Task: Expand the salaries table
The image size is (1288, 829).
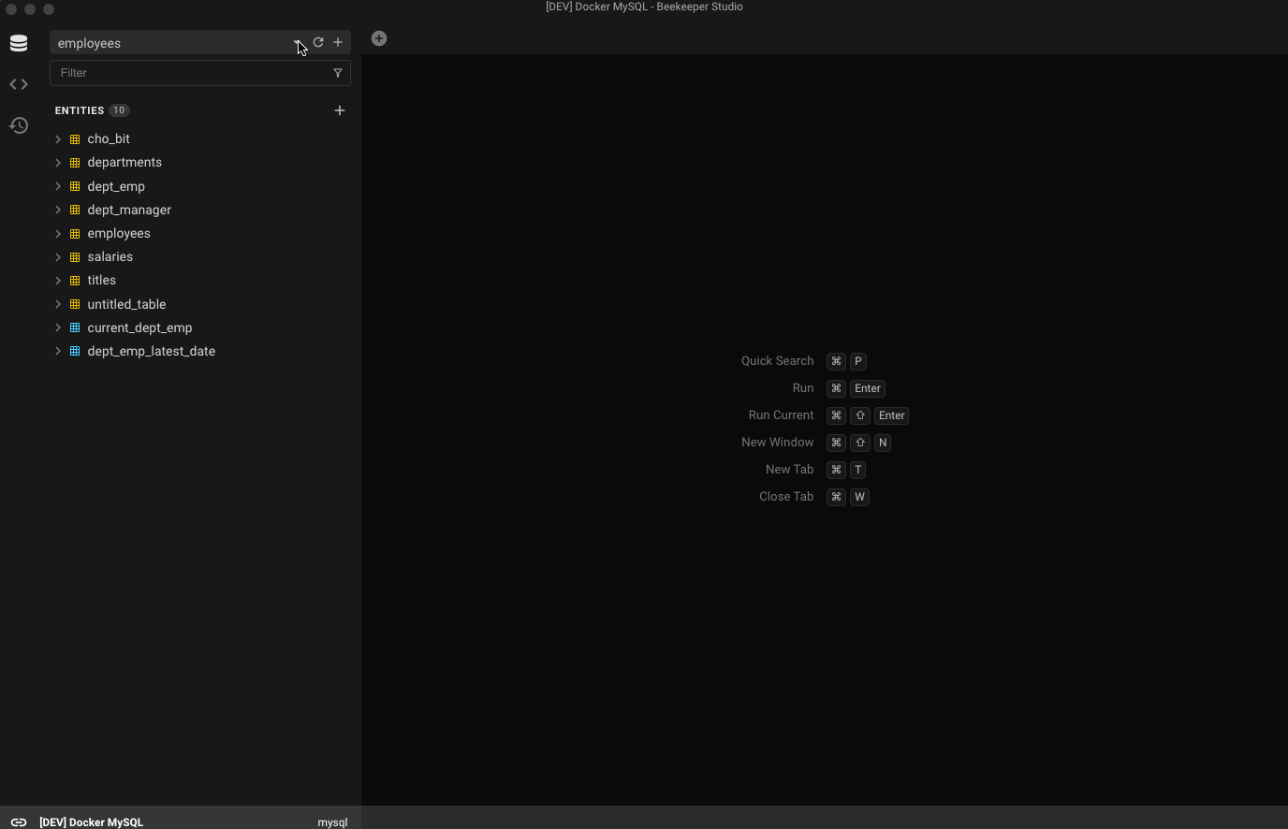Action: pos(58,256)
